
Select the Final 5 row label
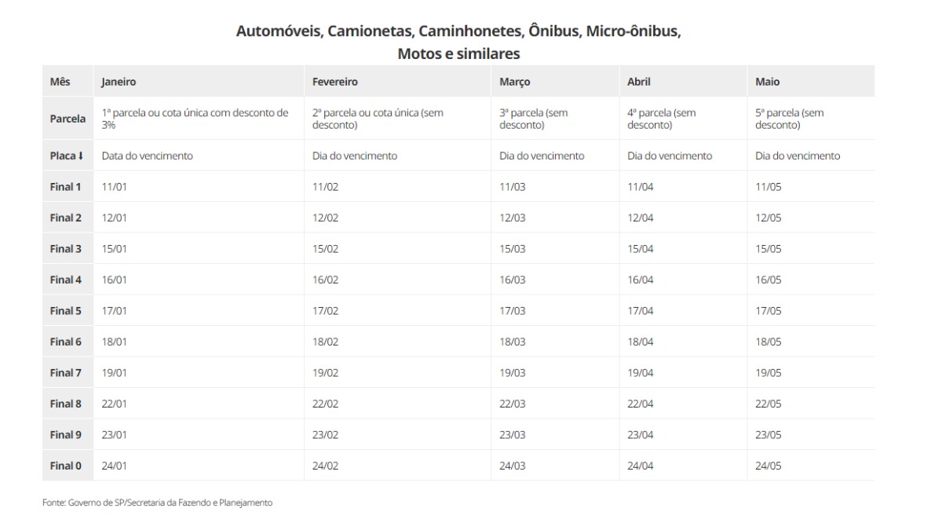[66, 311]
